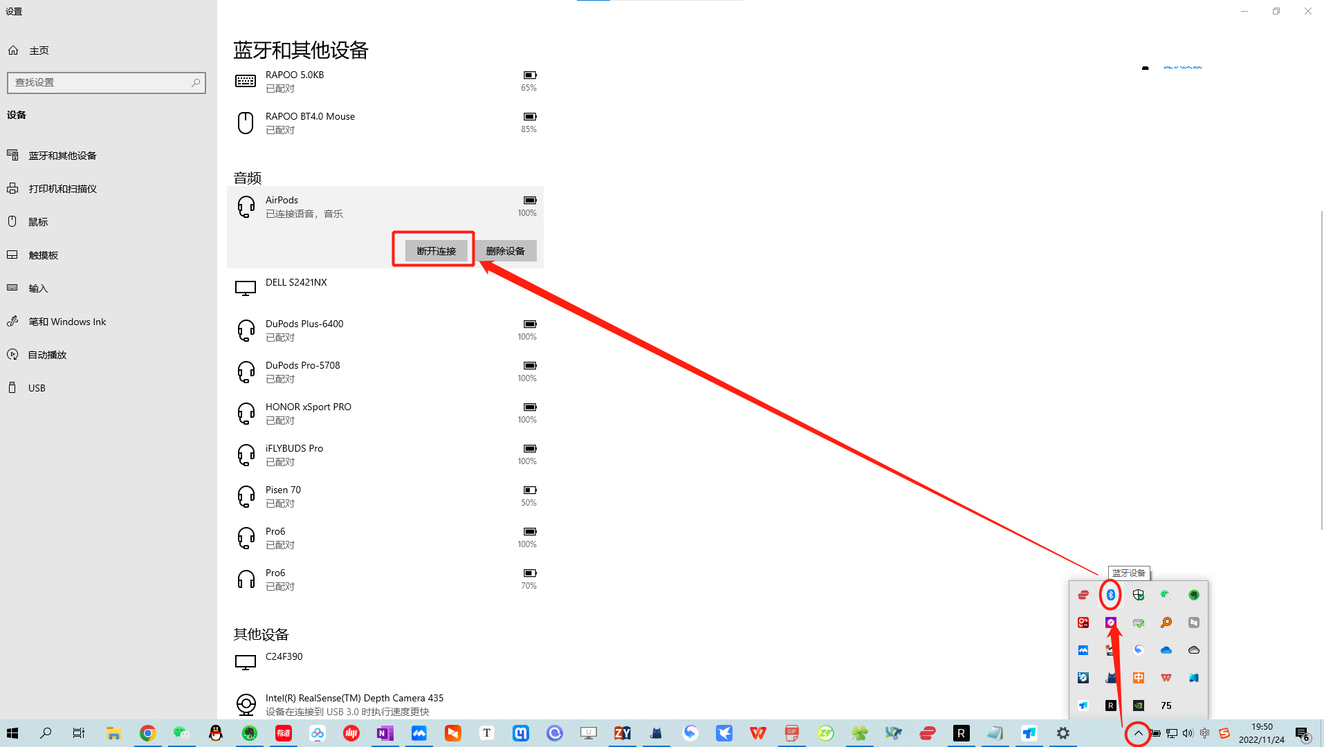
Task: Open QQ penguin on taskbar
Action: (x=216, y=733)
